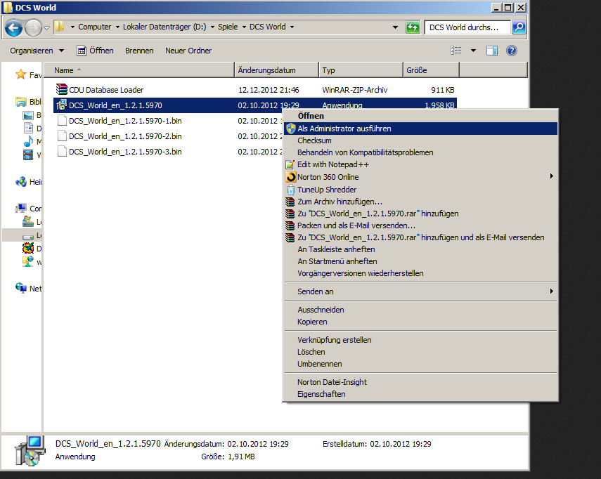Choose 'Eigenschaften' in the context menu

pos(420,395)
